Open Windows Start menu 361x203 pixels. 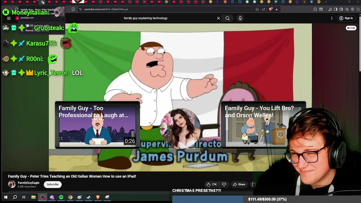click(x=6, y=197)
